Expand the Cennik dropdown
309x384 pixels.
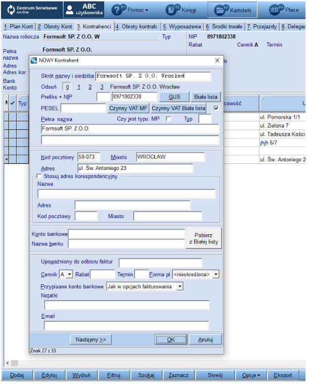(70, 274)
